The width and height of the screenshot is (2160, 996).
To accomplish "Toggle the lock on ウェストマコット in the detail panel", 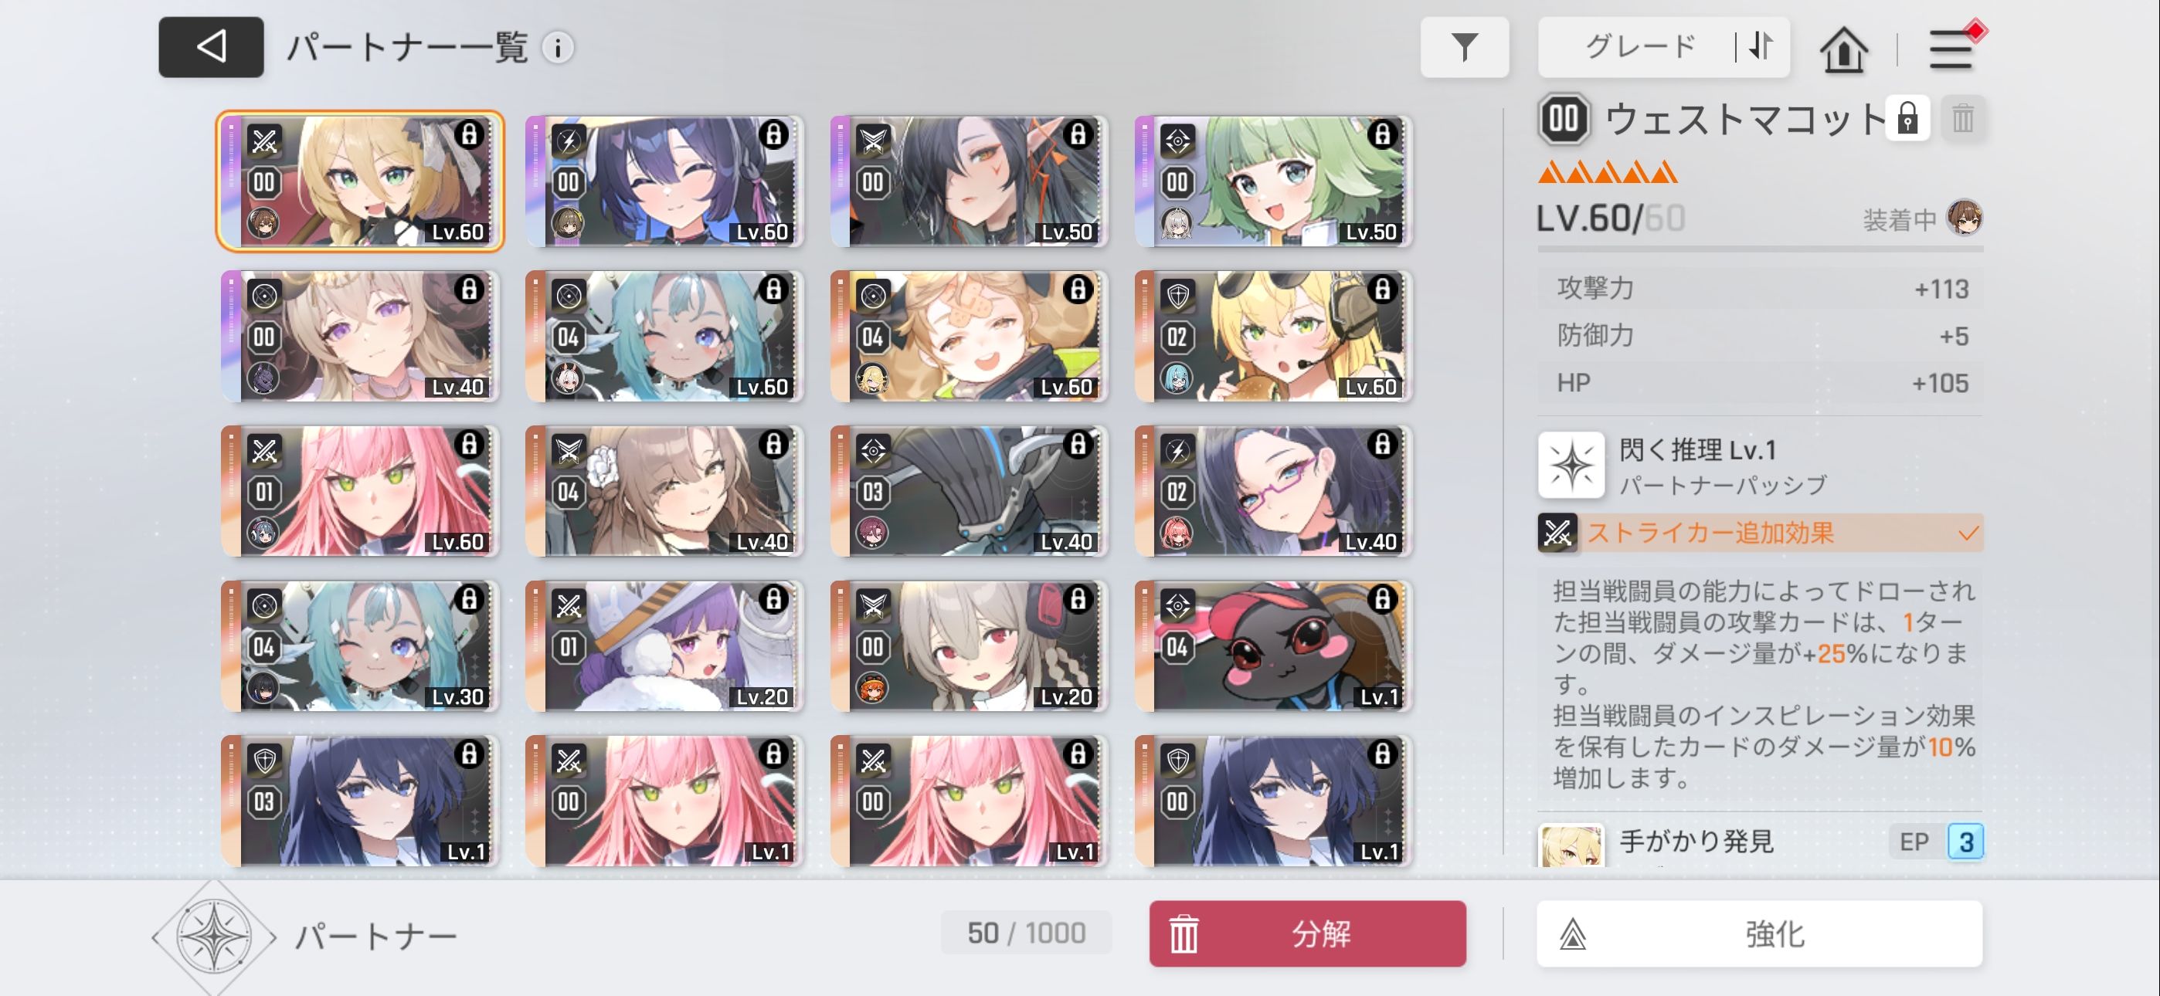I will (x=1907, y=118).
